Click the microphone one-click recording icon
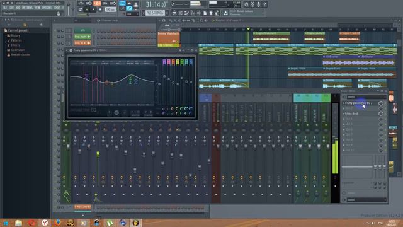Viewport: 403px width, 227px height. pos(259,4)
